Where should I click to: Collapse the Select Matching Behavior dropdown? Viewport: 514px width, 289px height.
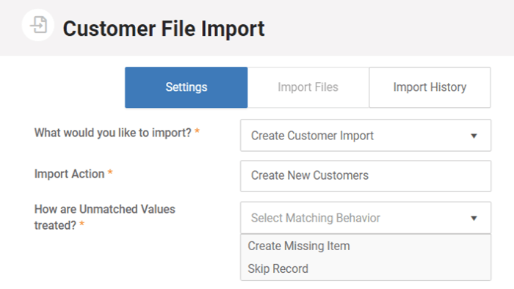[x=366, y=218]
